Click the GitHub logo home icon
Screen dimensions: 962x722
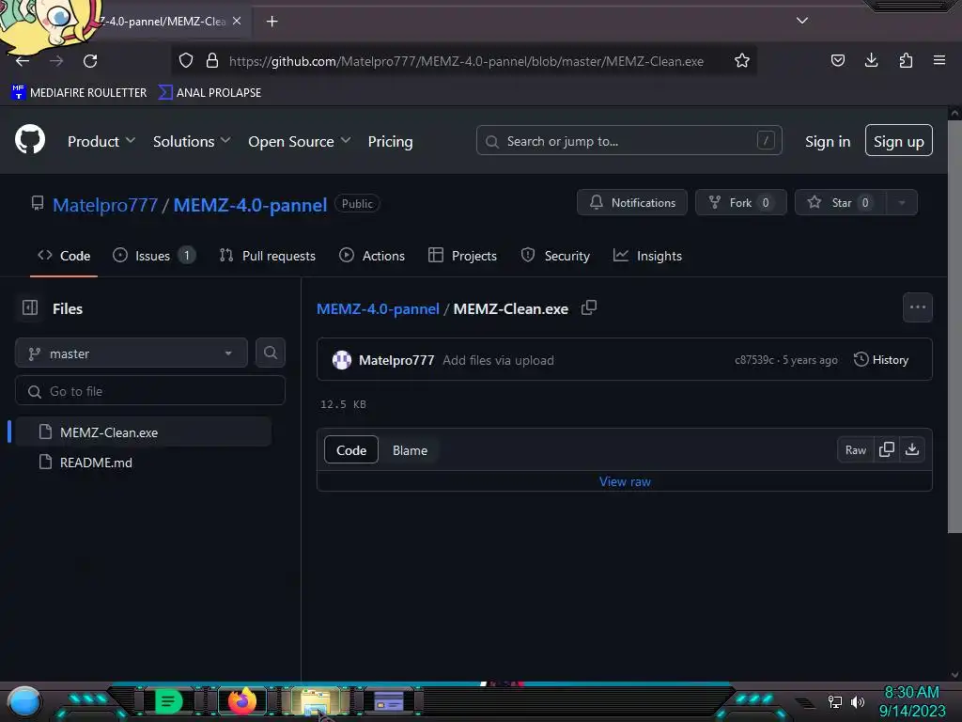[30, 139]
